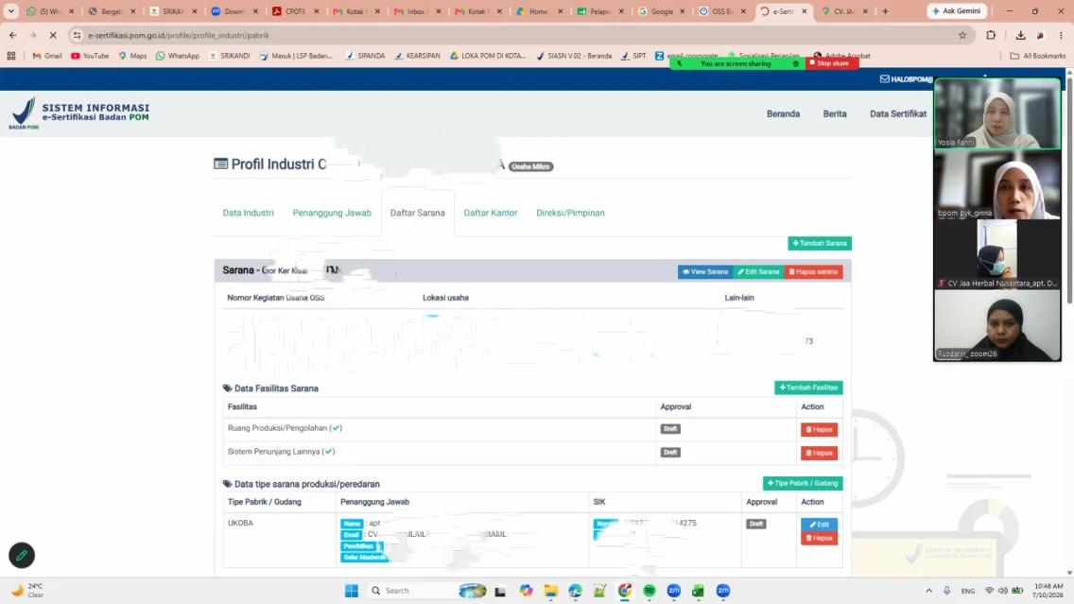Click the address bar URL

(179, 35)
